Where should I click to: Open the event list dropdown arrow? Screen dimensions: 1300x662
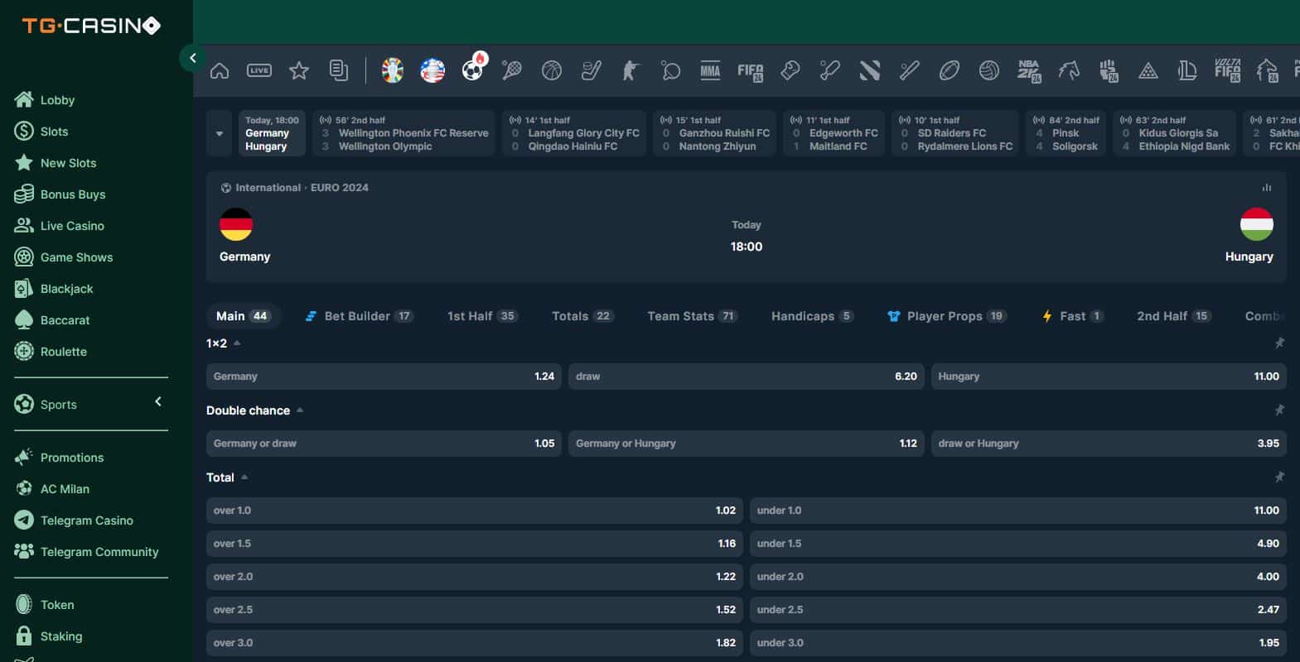pos(220,133)
